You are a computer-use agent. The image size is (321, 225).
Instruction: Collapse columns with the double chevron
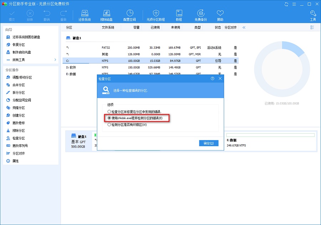[x=244, y=27]
